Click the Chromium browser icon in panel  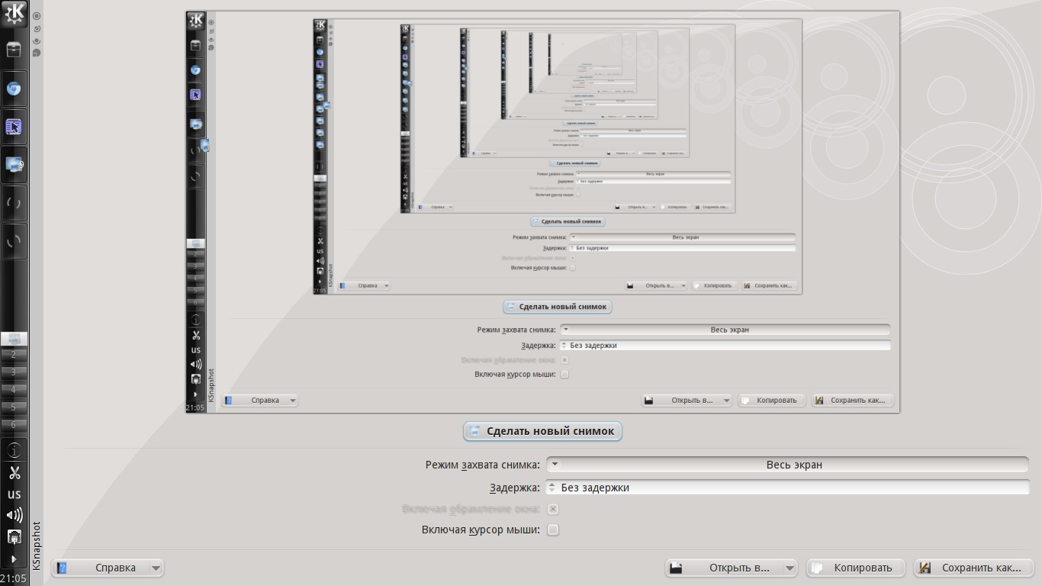coord(14,89)
